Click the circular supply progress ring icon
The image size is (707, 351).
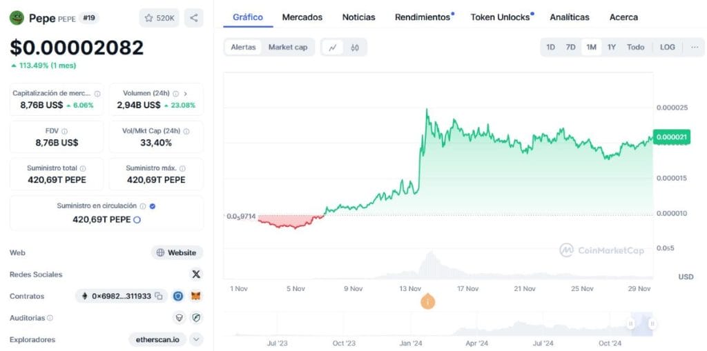tap(137, 220)
